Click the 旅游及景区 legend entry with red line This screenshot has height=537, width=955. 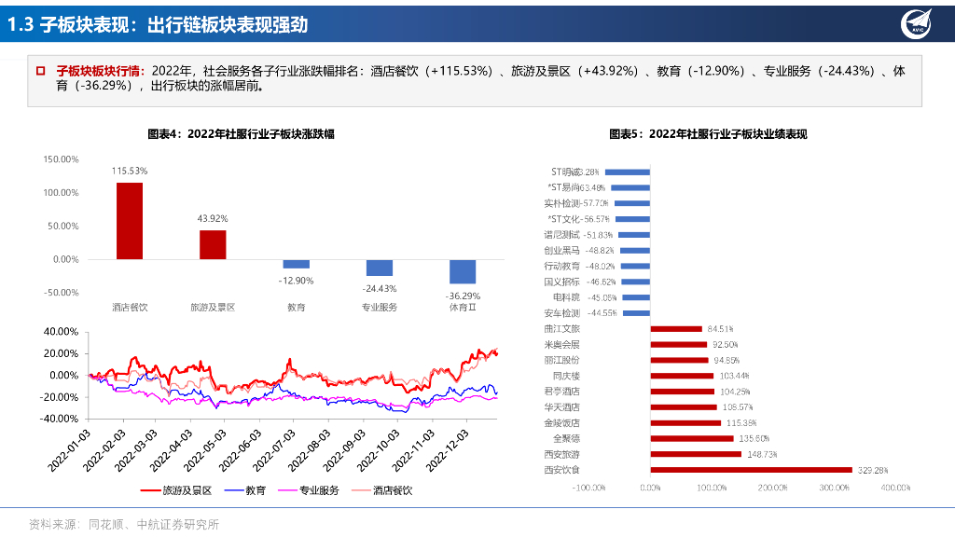(x=176, y=490)
